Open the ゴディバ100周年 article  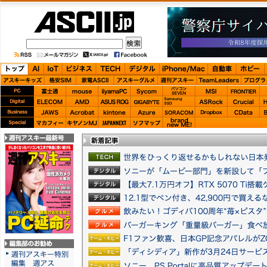(x=195, y=211)
